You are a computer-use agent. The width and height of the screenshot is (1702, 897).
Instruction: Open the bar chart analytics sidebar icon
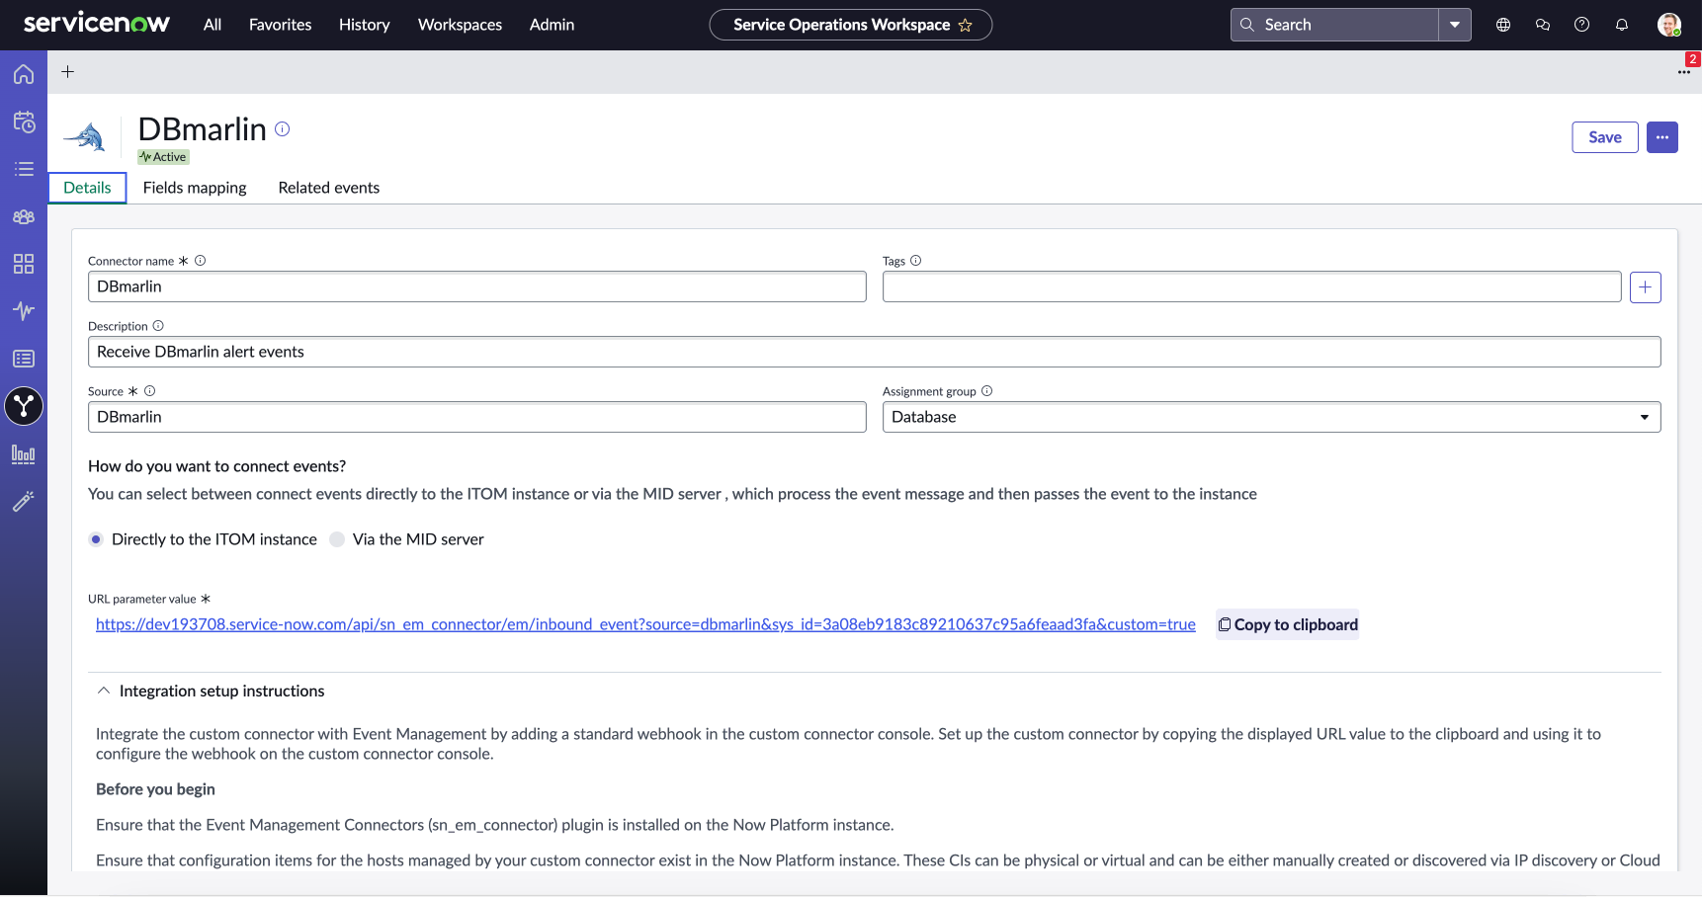24,453
